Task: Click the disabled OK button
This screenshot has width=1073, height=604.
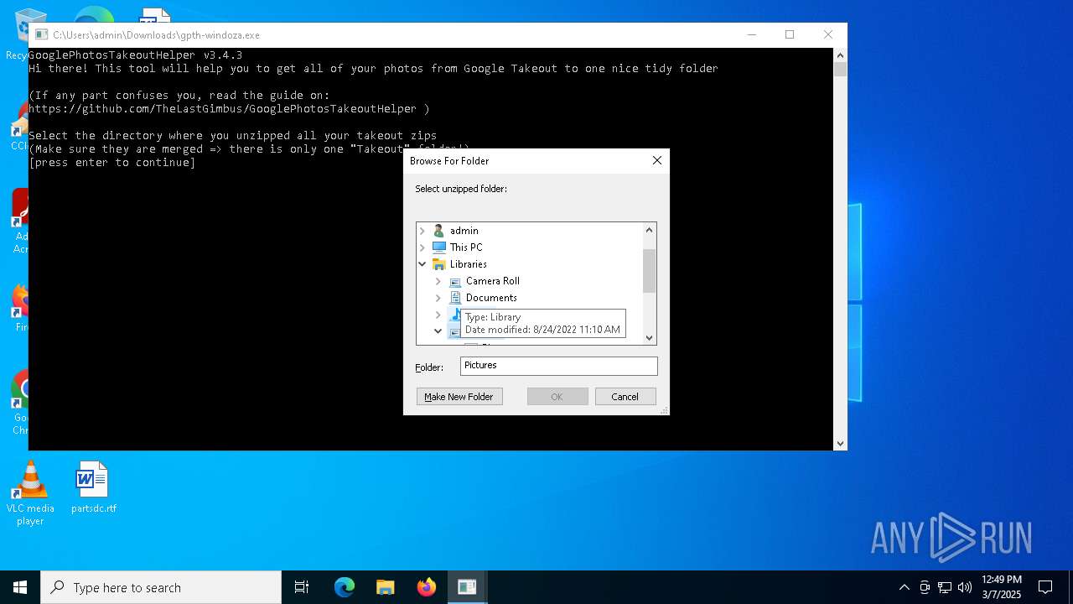Action: tap(557, 397)
